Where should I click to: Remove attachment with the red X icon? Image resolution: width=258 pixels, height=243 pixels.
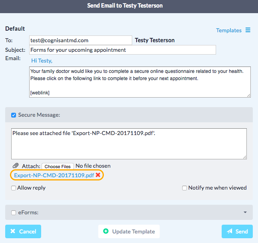tap(98, 175)
